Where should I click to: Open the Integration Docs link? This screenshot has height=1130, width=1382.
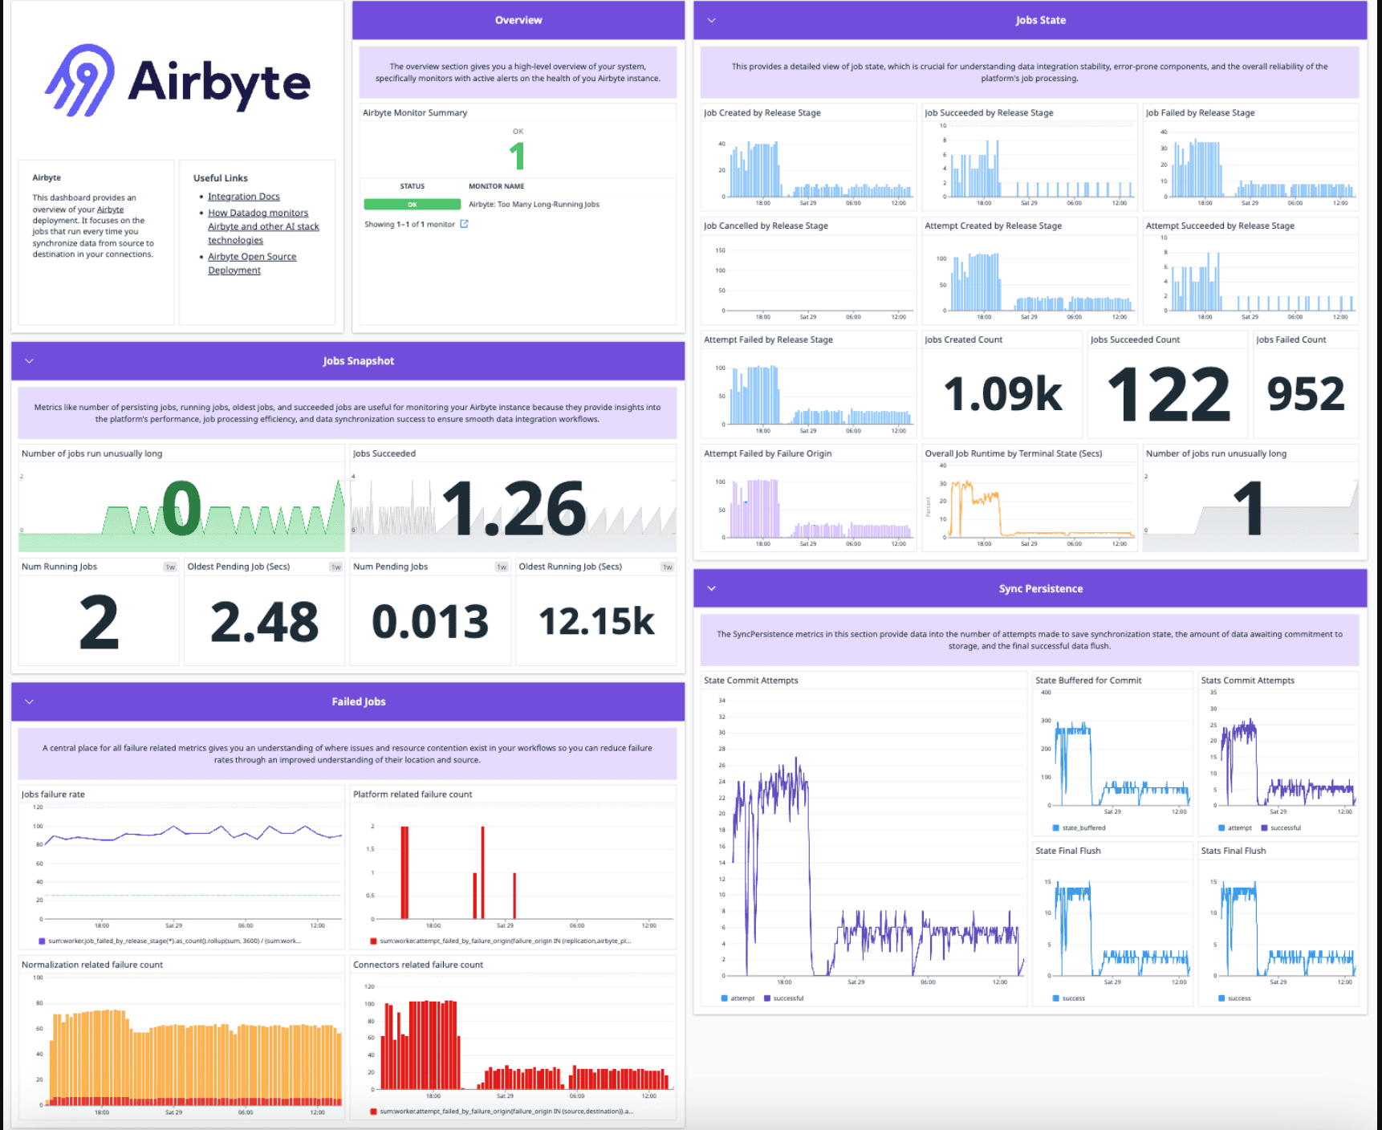(243, 197)
